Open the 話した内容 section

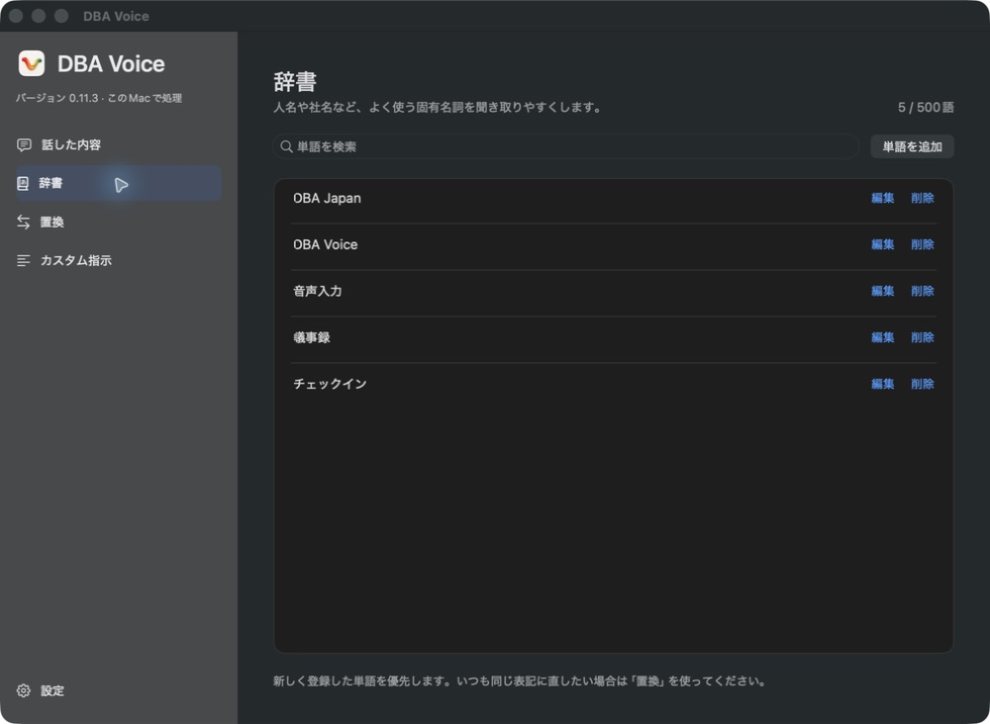(x=119, y=145)
